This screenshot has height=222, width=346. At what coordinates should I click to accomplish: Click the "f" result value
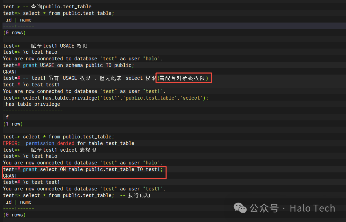point(7,117)
